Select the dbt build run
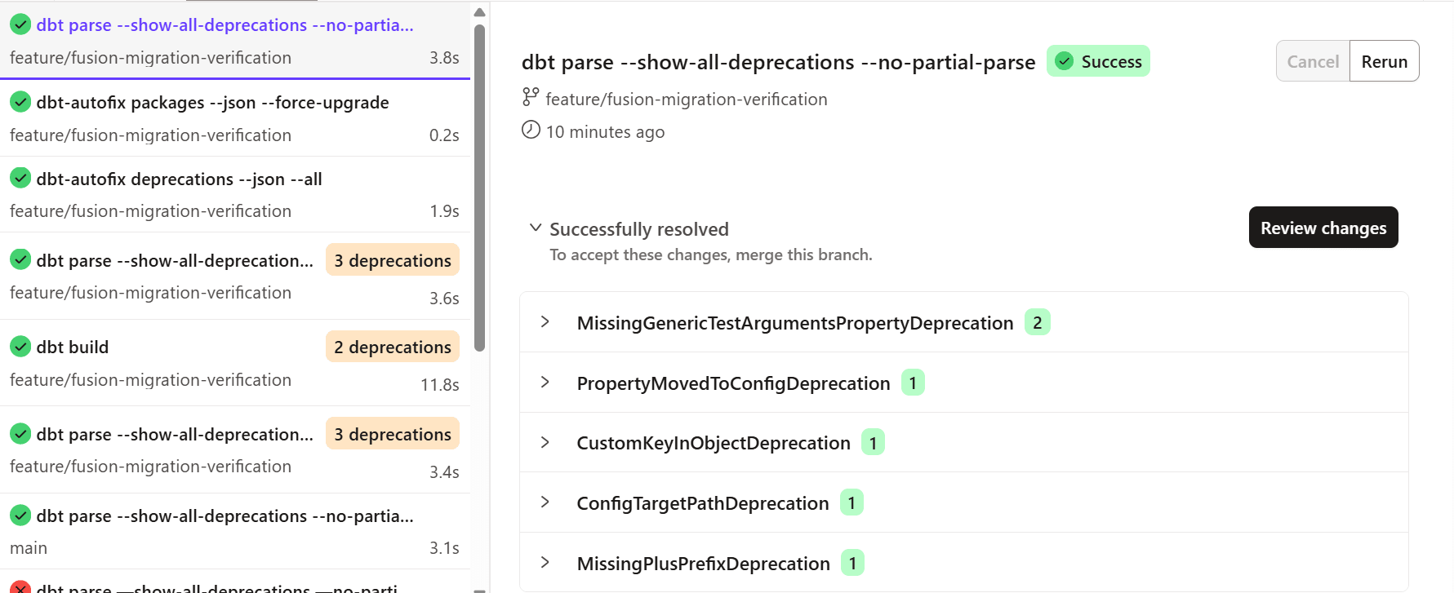Viewport: 1454px width, 593px height. (x=235, y=363)
